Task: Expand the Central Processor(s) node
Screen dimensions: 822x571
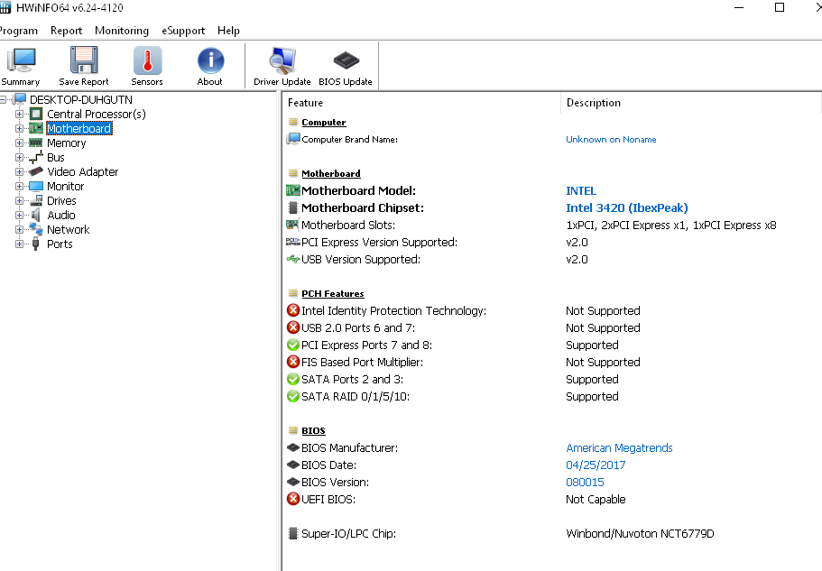Action: coord(19,114)
